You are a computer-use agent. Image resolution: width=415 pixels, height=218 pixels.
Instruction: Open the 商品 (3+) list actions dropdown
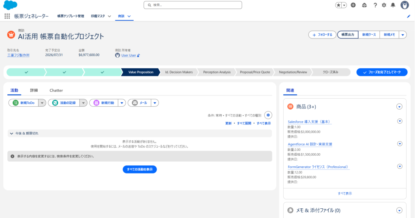click(399, 107)
